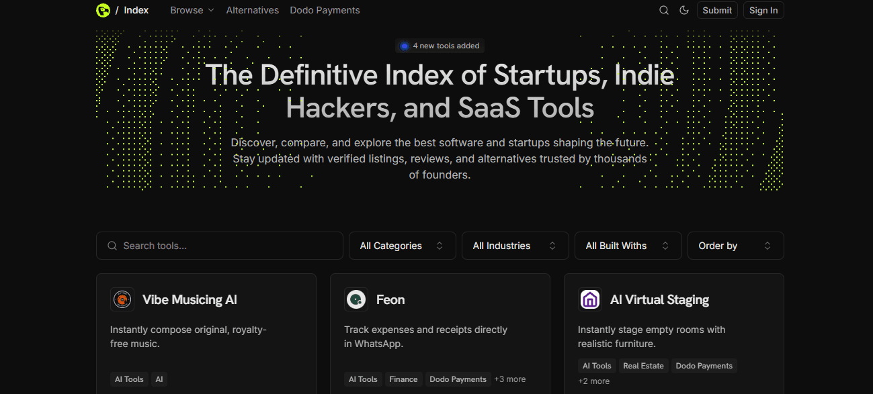
Task: Open Dodo Payments nav link
Action: [x=325, y=10]
